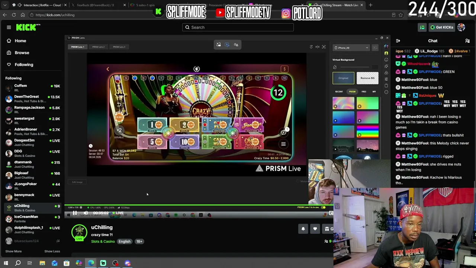Click the x2 double bet button

(119, 130)
